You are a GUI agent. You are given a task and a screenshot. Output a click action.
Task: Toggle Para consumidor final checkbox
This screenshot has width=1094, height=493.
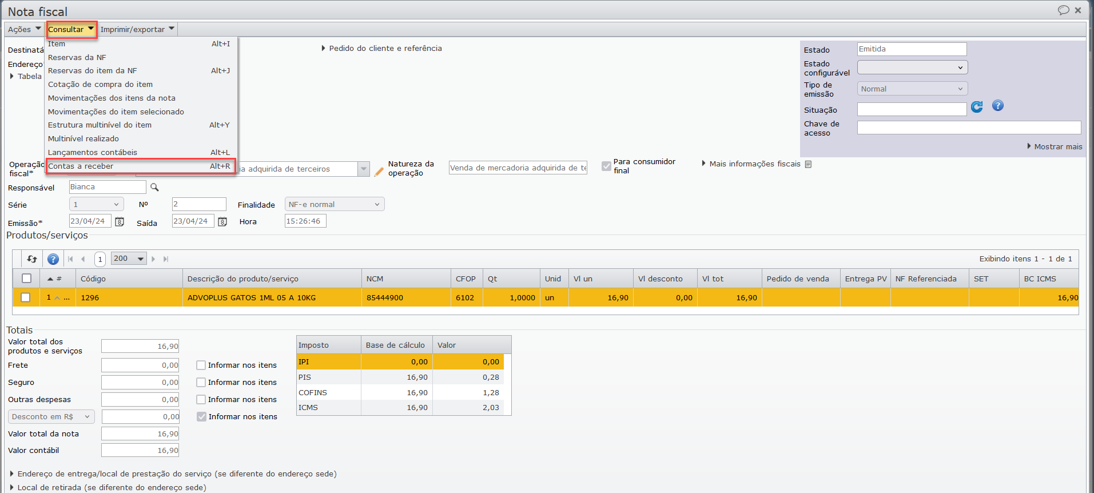pyautogui.click(x=606, y=166)
